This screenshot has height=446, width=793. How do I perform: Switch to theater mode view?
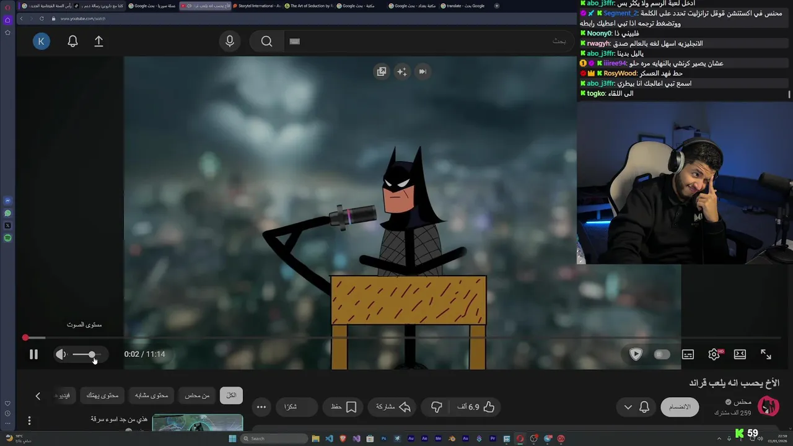point(740,354)
